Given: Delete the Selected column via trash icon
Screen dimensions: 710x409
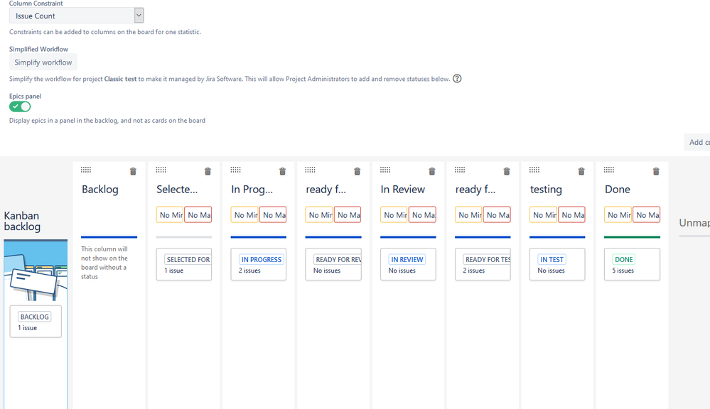Looking at the screenshot, I should pos(208,171).
